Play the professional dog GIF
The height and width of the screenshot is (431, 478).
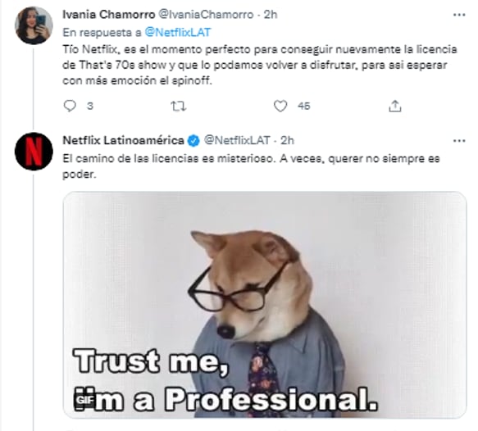[265, 305]
